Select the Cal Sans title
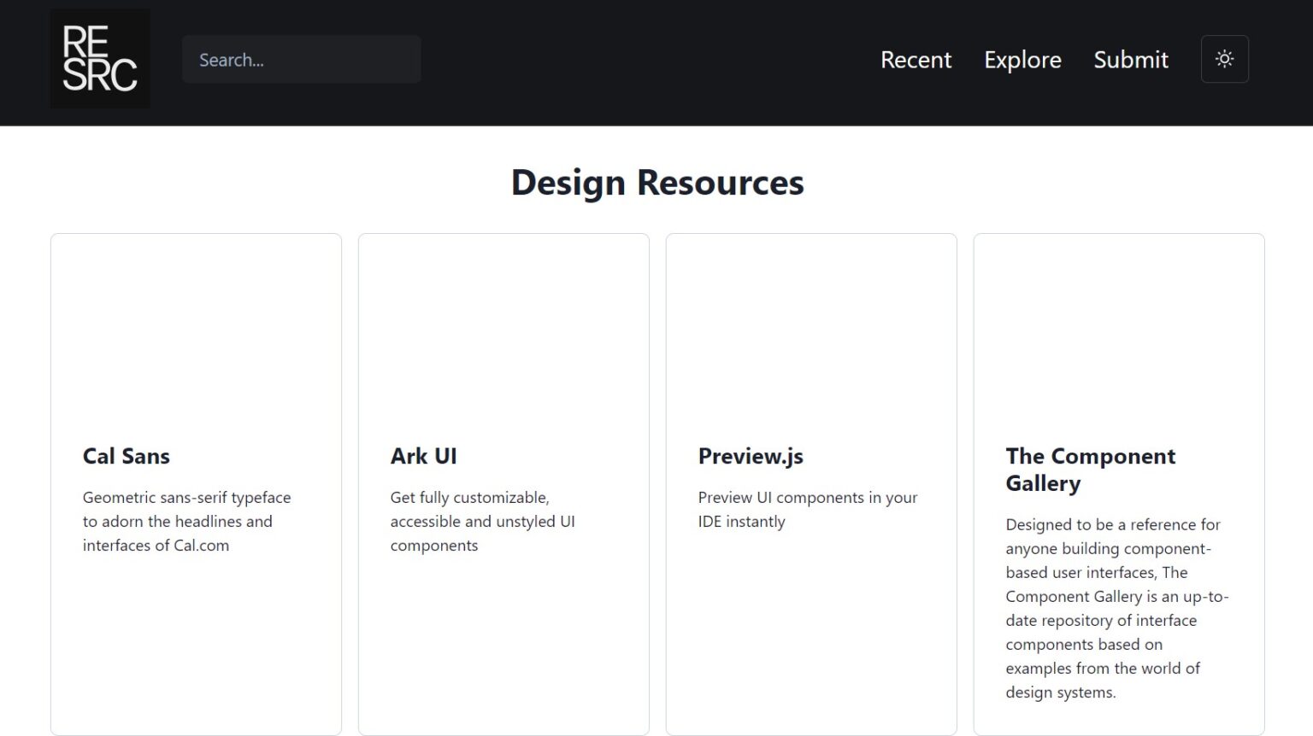Image resolution: width=1313 pixels, height=736 pixels. (126, 456)
